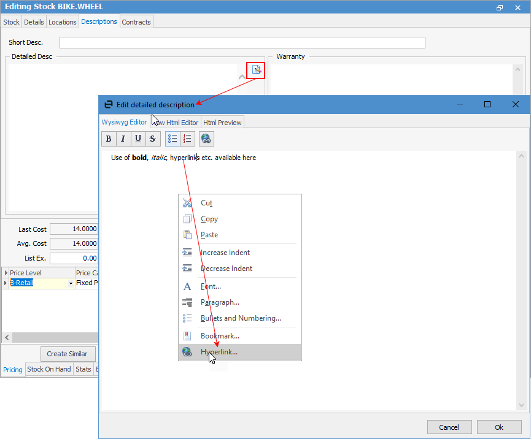Click the Decrease Indent icon
This screenshot has height=439, width=531.
[187, 268]
